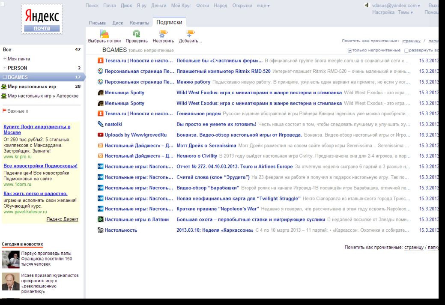Click icon of Мир настольных игр with 28 unread
This screenshot has height=305, width=445.
pyautogui.click(x=4, y=87)
